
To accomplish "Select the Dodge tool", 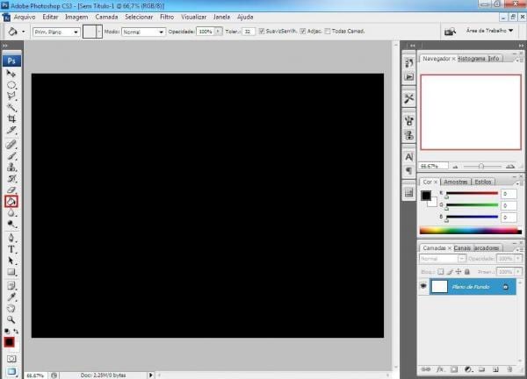I will point(11,224).
